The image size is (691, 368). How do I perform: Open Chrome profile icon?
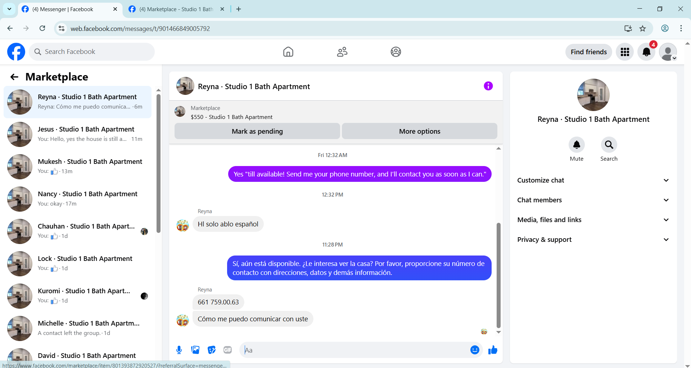point(665,28)
